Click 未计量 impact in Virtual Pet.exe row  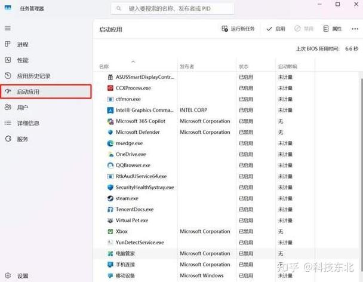point(285,220)
